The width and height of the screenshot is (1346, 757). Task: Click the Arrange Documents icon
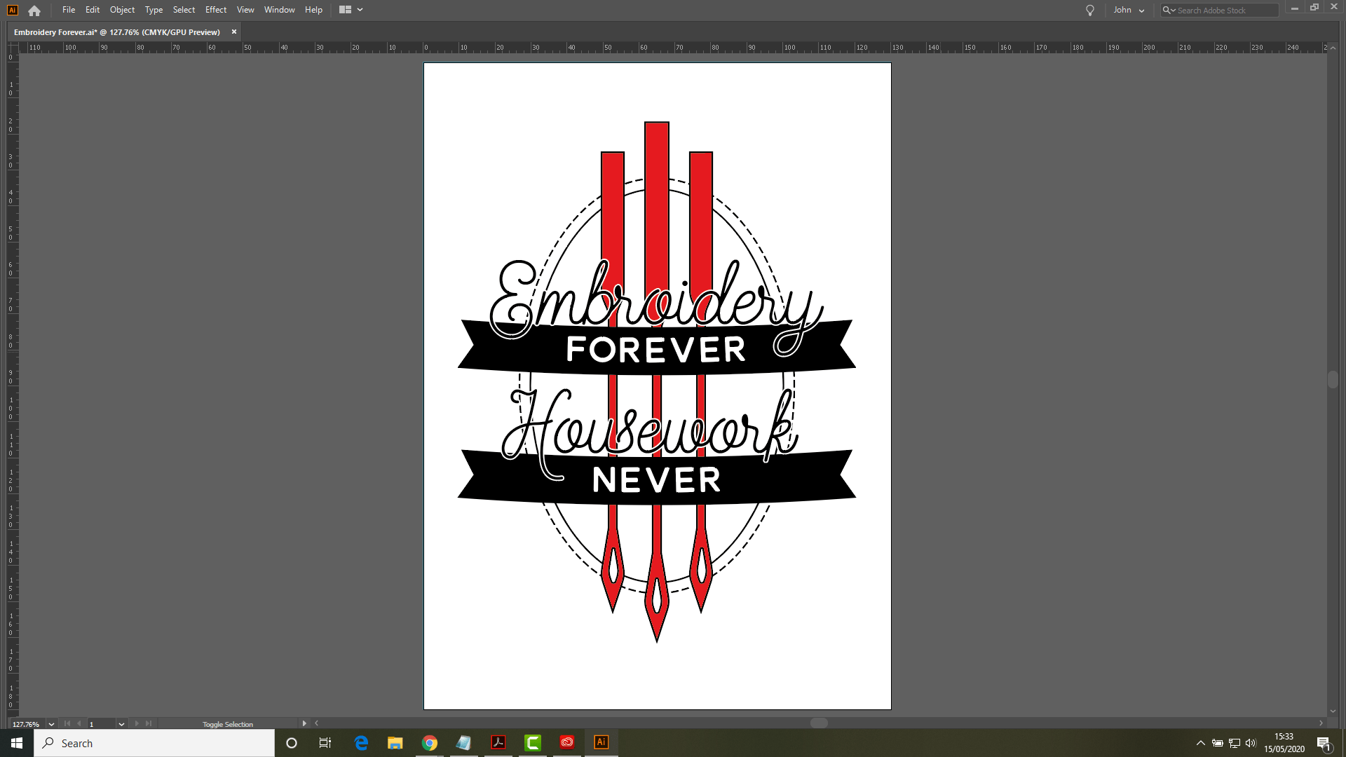click(345, 10)
